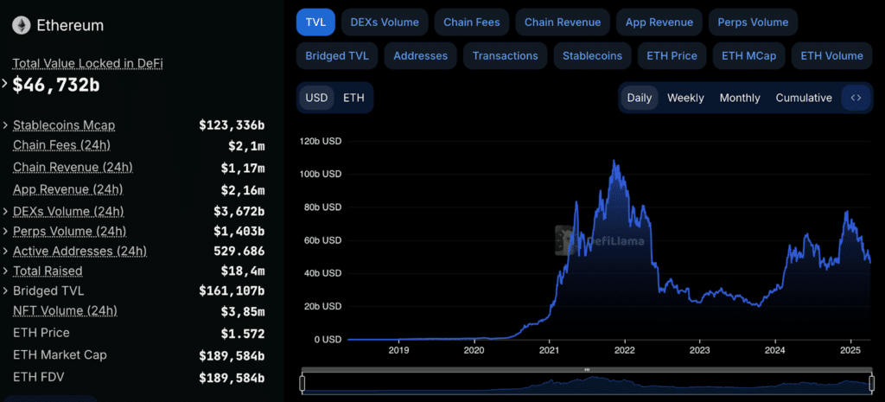The height and width of the screenshot is (402, 885).
Task: Select the Monthly interval
Action: tap(740, 98)
